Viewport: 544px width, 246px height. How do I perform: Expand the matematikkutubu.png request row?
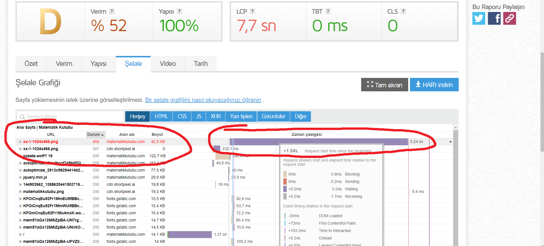(20, 192)
